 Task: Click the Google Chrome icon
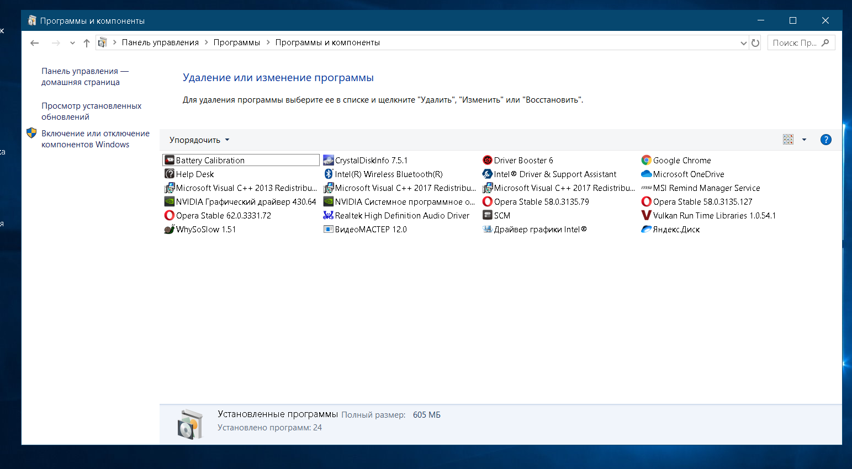click(647, 160)
